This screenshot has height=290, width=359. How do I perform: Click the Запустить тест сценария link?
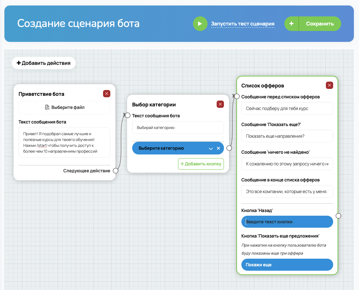coord(243,24)
